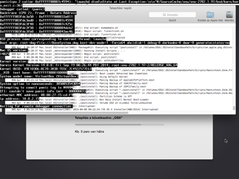Click the log window vertical scrollbar thumb
The image size is (239, 179).
pyautogui.click(x=234, y=108)
